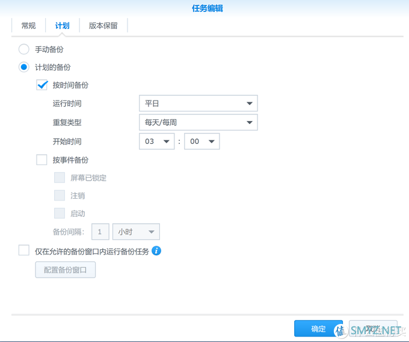Viewport: 409px width, 342px height.
Task: Switch to the 版本保留 tab
Action: 103,25
